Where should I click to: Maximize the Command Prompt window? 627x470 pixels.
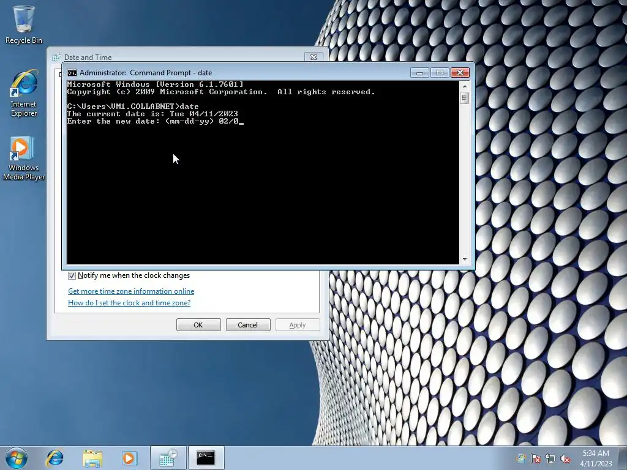[440, 72]
